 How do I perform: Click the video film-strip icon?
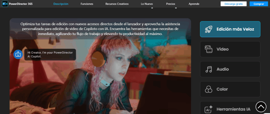tap(209, 49)
